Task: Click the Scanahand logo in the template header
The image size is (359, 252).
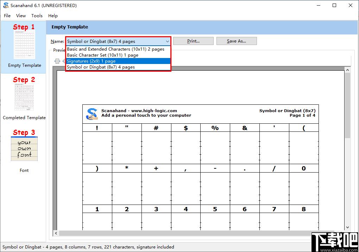Action: coord(92,114)
